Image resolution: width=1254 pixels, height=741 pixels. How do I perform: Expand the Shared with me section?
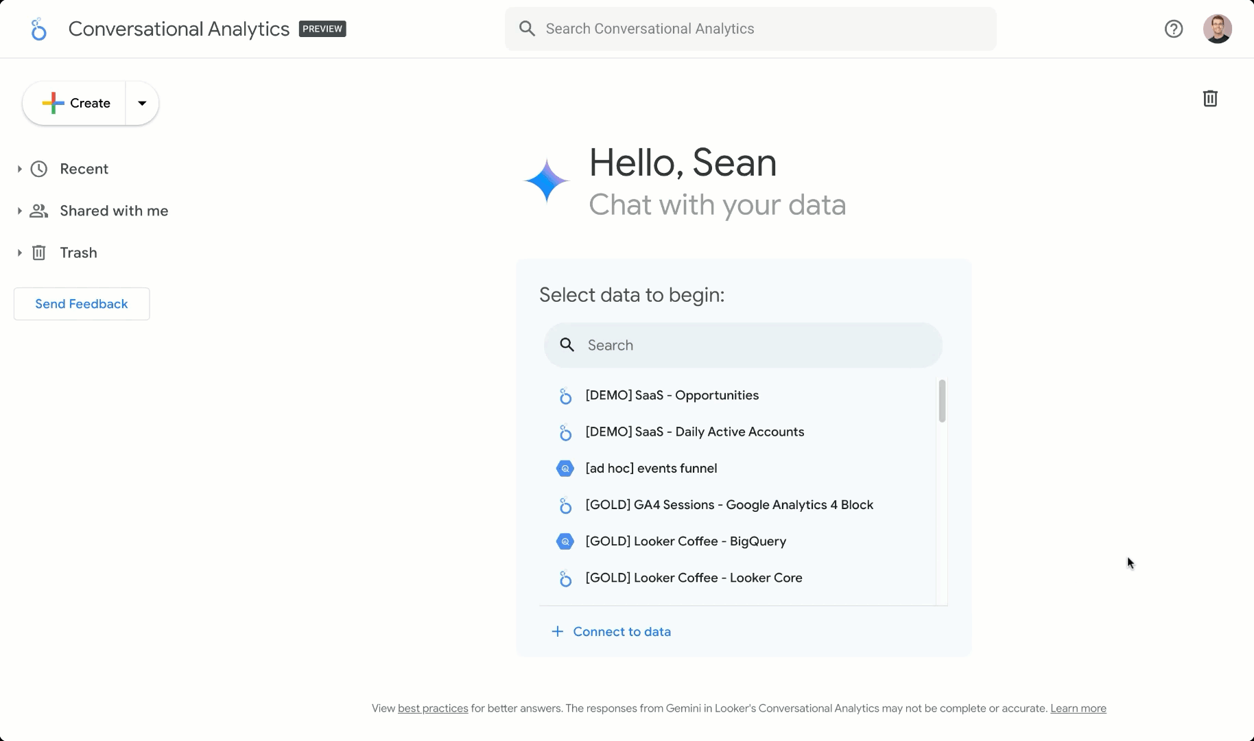coord(19,211)
